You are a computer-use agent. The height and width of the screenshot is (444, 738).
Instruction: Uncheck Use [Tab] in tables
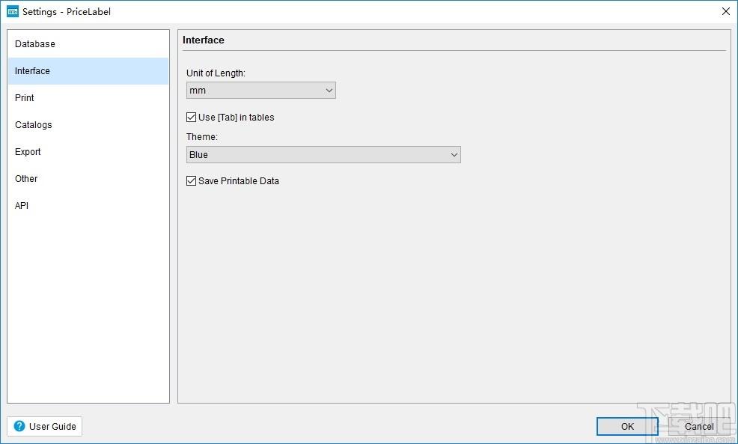[191, 118]
